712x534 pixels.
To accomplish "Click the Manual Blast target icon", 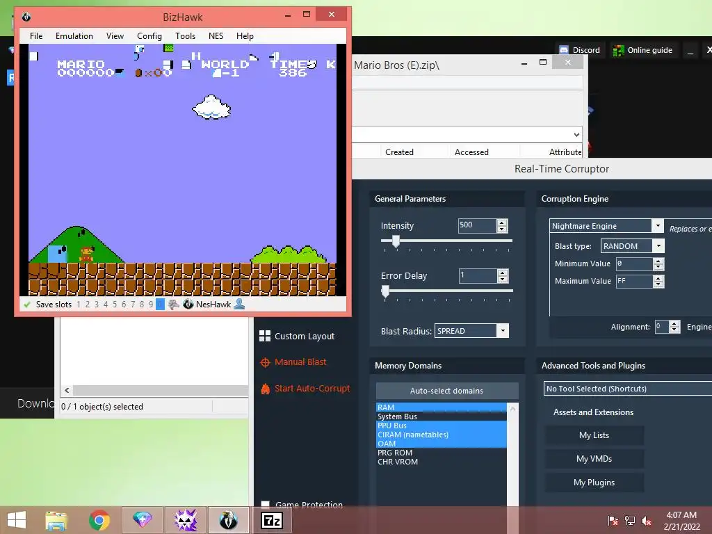I will 265,362.
